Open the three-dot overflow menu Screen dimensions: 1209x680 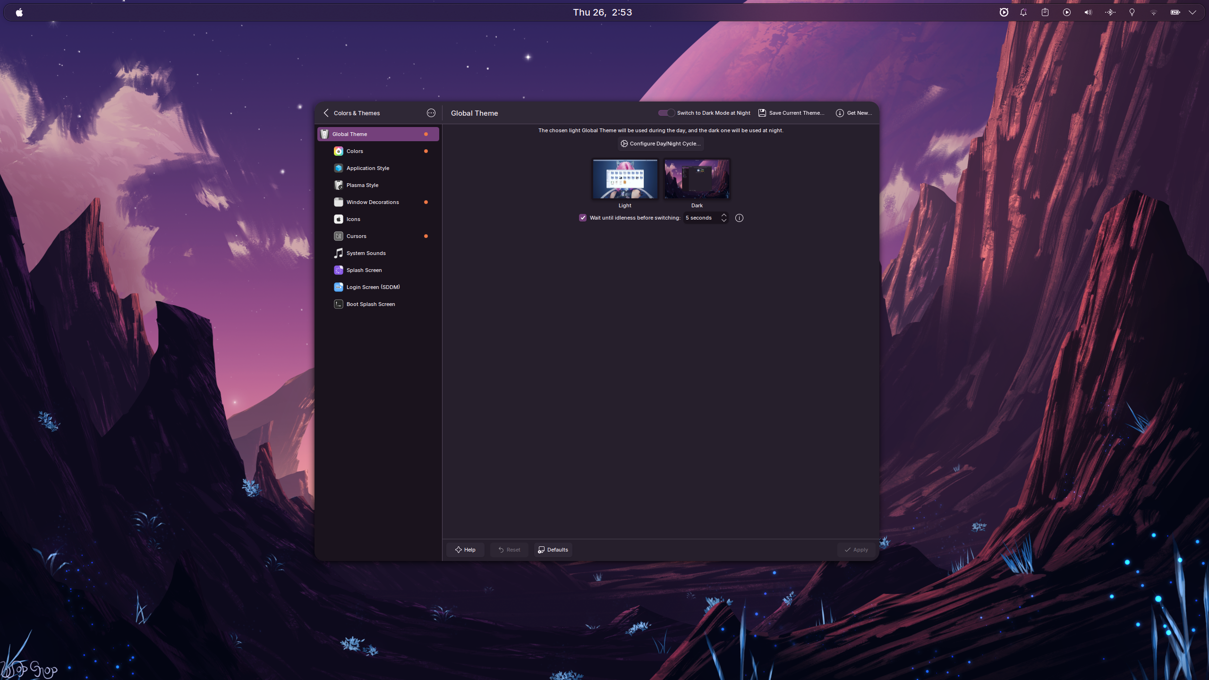(431, 113)
